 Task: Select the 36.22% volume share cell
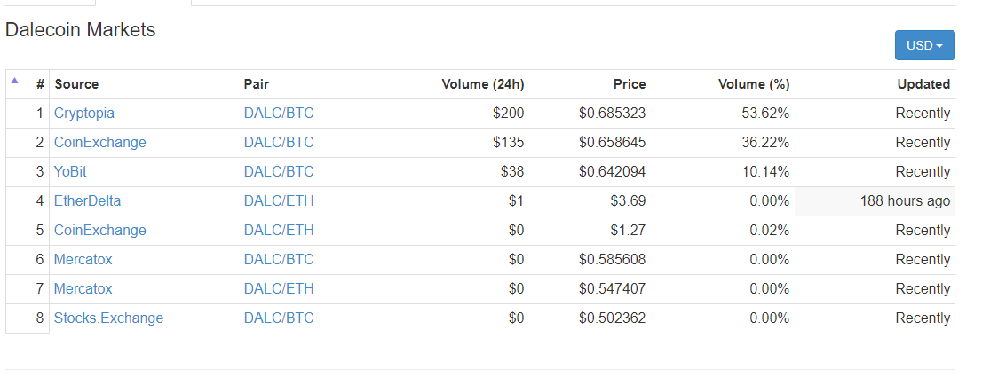pos(765,143)
